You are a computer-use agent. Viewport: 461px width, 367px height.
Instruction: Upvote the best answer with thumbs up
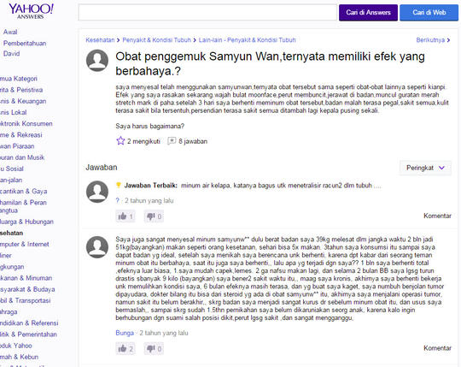pyautogui.click(x=125, y=216)
